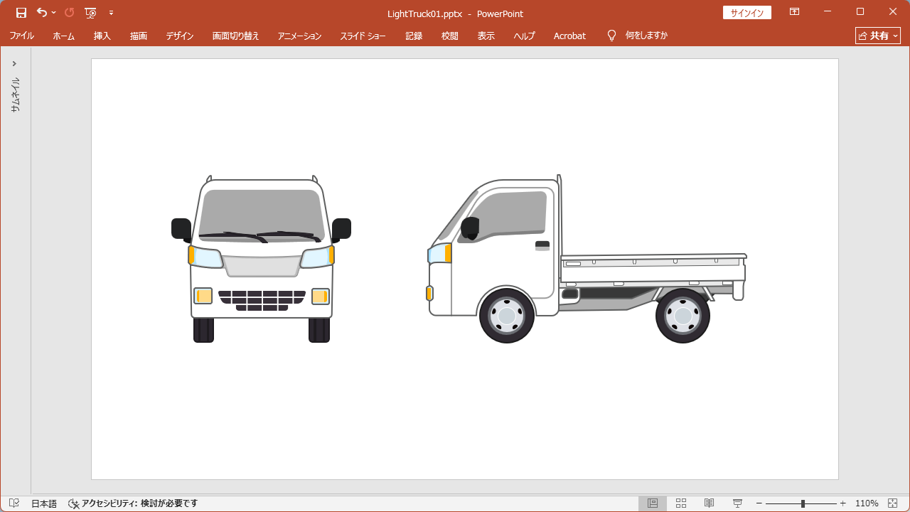The height and width of the screenshot is (512, 910).
Task: Open the アニメーション ribbon tab
Action: point(299,36)
